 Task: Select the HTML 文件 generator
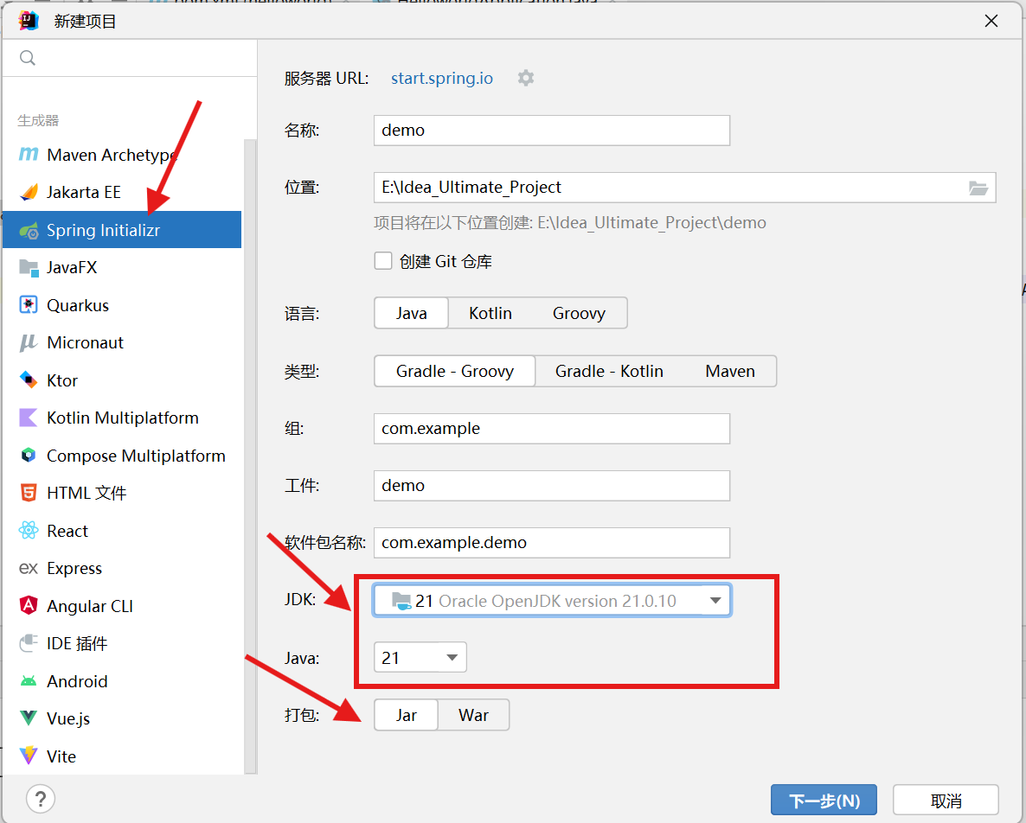click(122, 493)
